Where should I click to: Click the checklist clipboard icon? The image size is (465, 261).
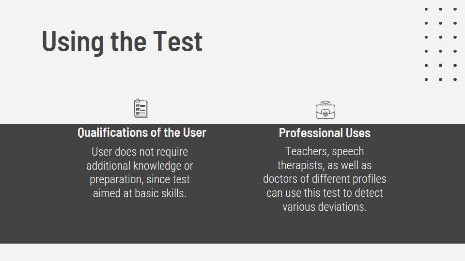coord(141,108)
